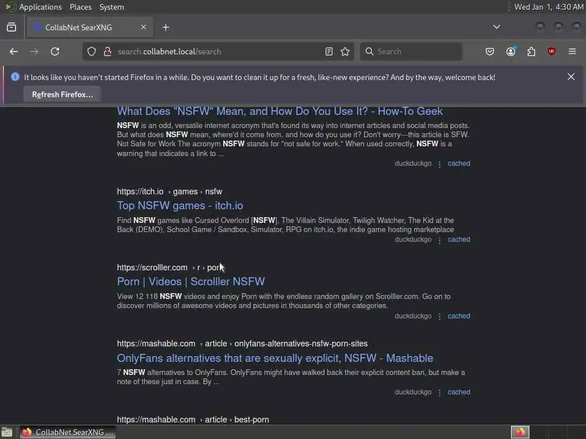The height and width of the screenshot is (439, 586).
Task: Click the Firefox workspace switcher thumbnail
Action: (520, 432)
